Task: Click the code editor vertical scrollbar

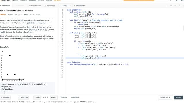Action: click(183, 28)
